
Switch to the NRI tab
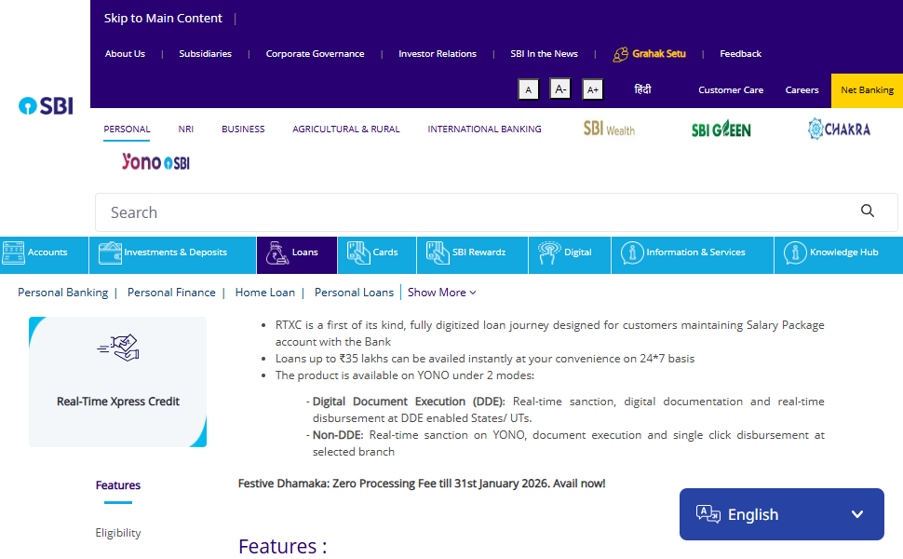click(x=185, y=129)
